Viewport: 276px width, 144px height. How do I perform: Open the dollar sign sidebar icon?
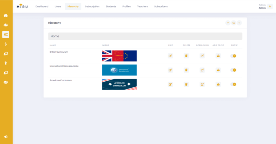pos(5,44)
